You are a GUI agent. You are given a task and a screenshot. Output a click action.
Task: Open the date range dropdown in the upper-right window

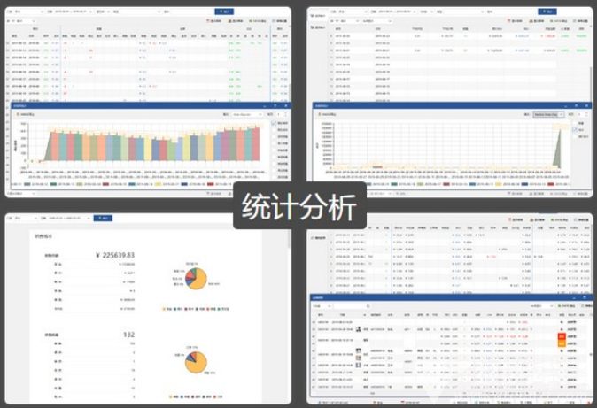click(x=396, y=12)
